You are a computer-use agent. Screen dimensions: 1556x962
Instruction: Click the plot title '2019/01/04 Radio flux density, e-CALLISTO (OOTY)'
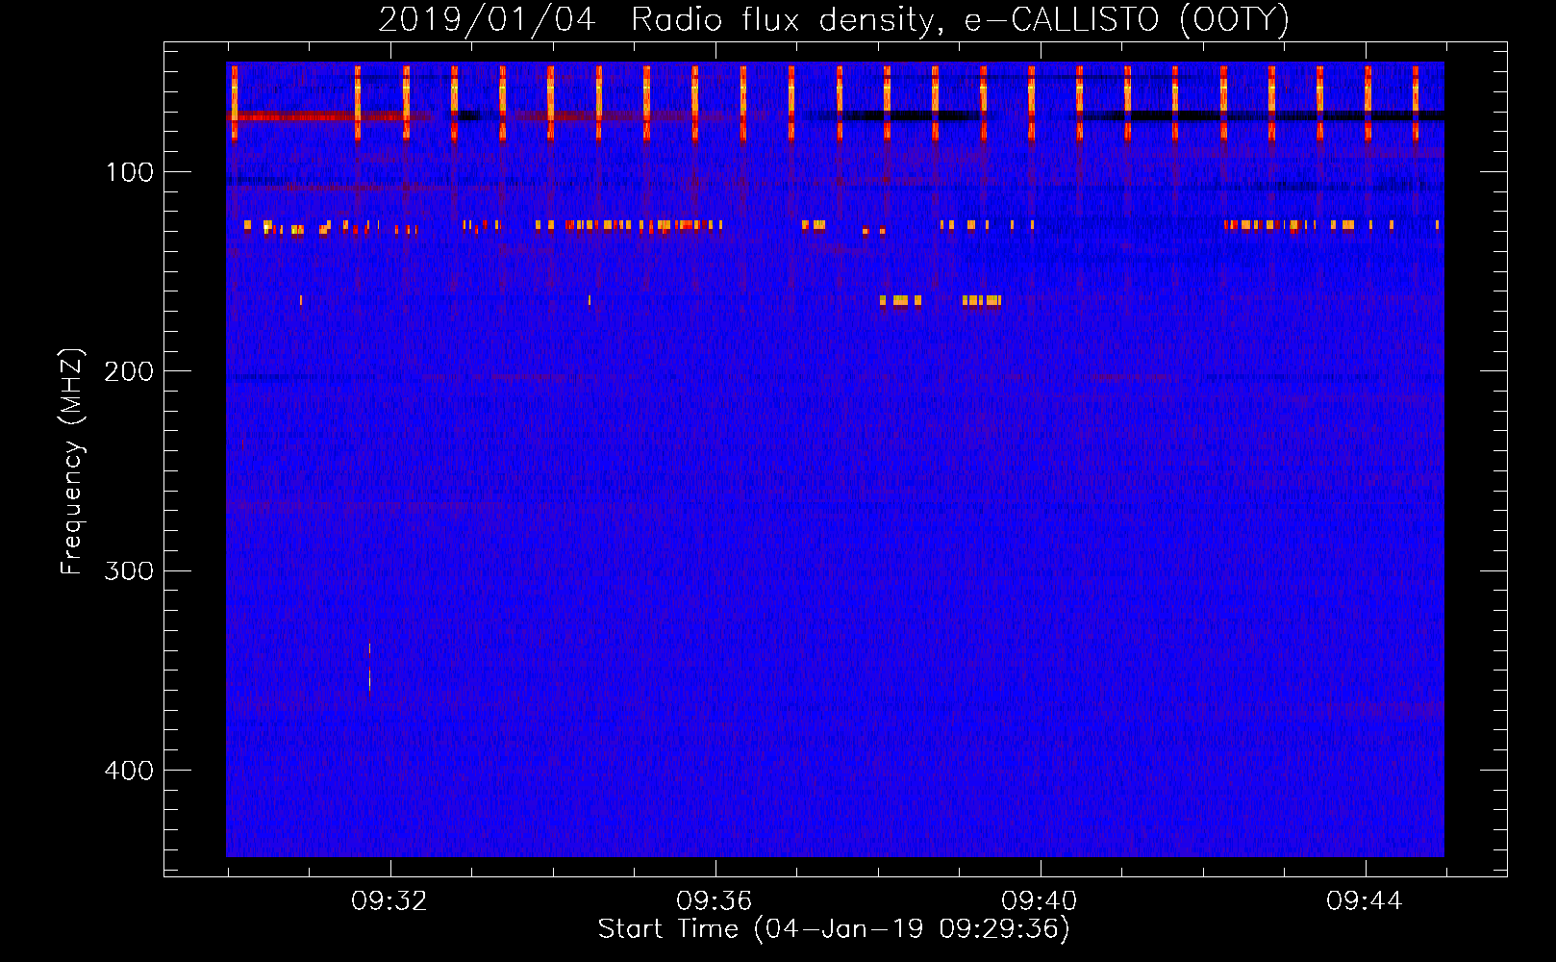[834, 20]
